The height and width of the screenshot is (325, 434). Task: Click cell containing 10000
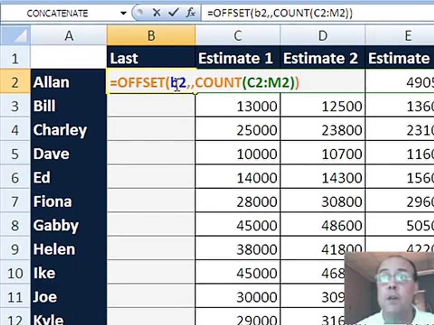(238, 153)
